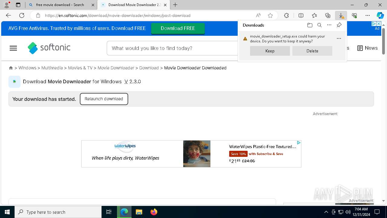Image resolution: width=387 pixels, height=218 pixels.
Task: Open a new browser tab
Action: pyautogui.click(x=175, y=5)
